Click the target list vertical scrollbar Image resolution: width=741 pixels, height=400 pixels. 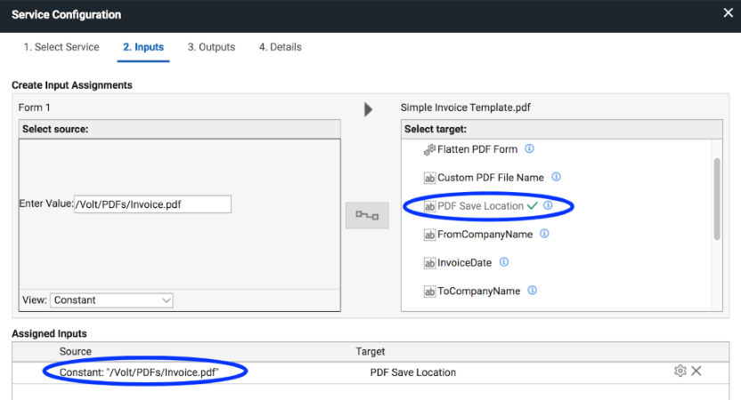click(717, 200)
